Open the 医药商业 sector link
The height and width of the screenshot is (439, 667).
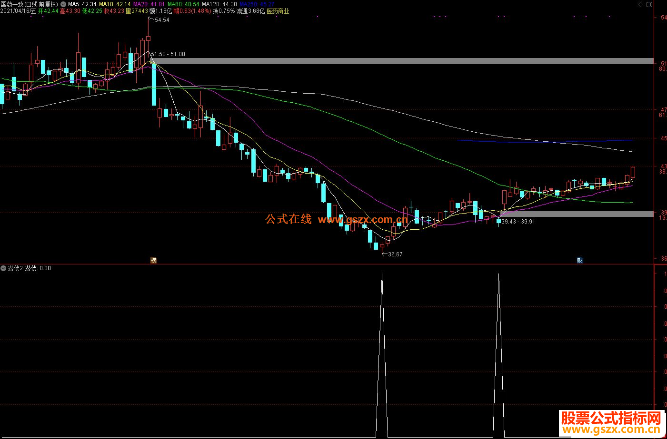click(x=278, y=11)
